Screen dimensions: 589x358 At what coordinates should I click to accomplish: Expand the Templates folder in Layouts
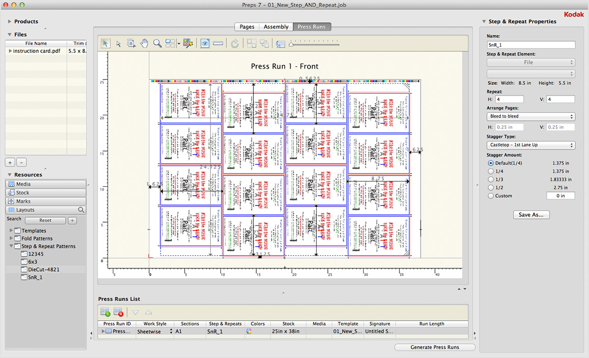(x=12, y=230)
